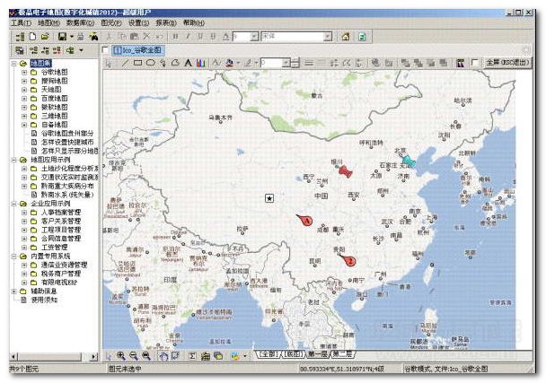The height and width of the screenshot is (383, 546).
Task: Open the font name dropdown
Action: click(x=327, y=37)
